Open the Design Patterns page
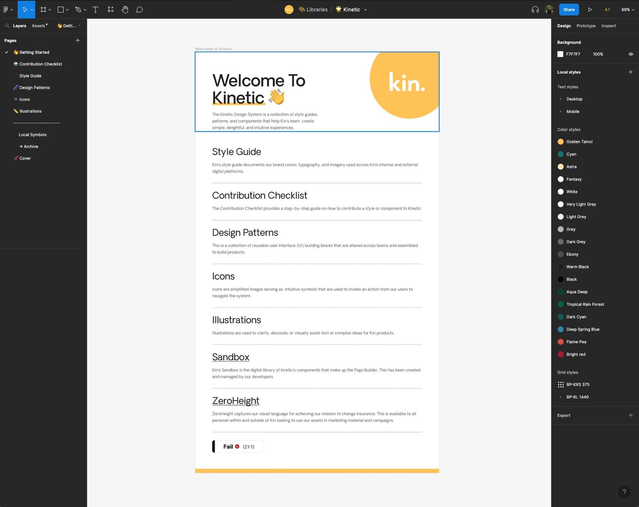Viewport: 639px width, 507px height. (x=35, y=87)
